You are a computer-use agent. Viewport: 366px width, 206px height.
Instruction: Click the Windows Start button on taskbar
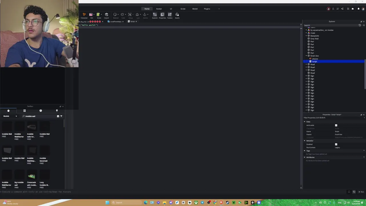click(107, 203)
